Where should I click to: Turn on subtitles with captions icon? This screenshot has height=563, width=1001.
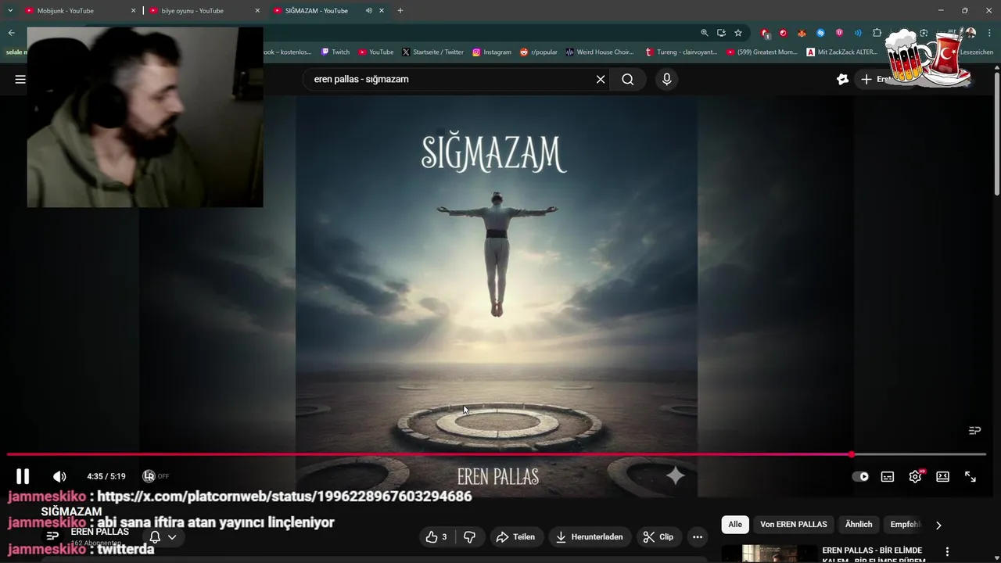click(888, 476)
